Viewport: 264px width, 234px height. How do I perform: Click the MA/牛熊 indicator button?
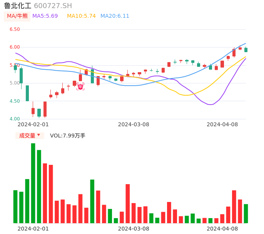(x=17, y=16)
